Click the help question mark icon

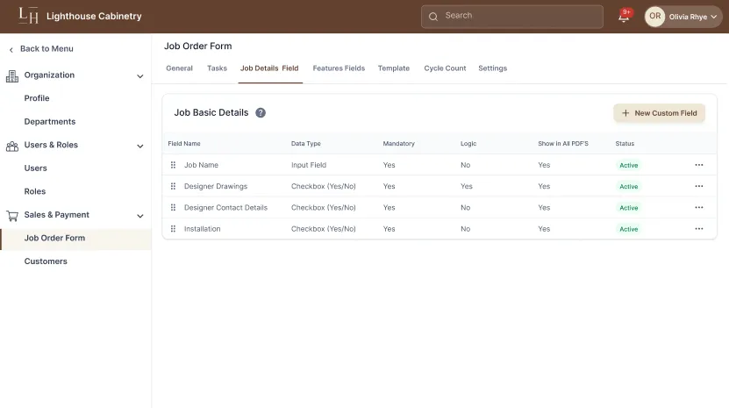click(x=261, y=113)
